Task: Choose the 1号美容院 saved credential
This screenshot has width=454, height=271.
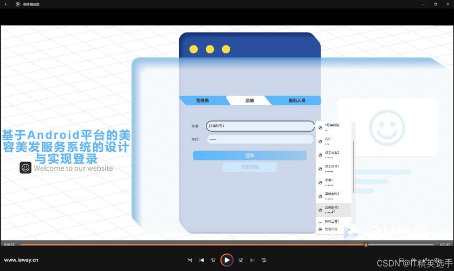Action: [x=334, y=128]
